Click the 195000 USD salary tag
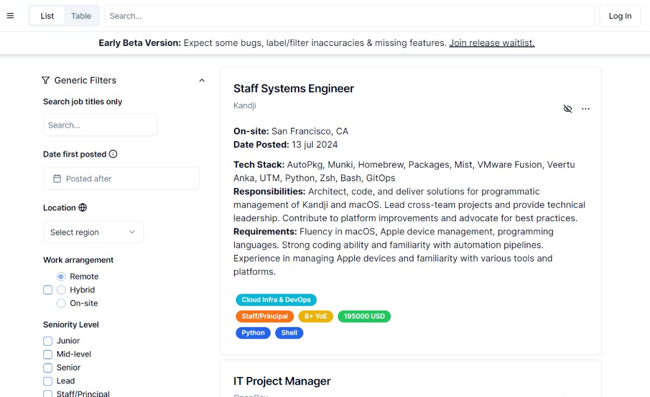Screen dimensions: 650x397 pos(364,316)
